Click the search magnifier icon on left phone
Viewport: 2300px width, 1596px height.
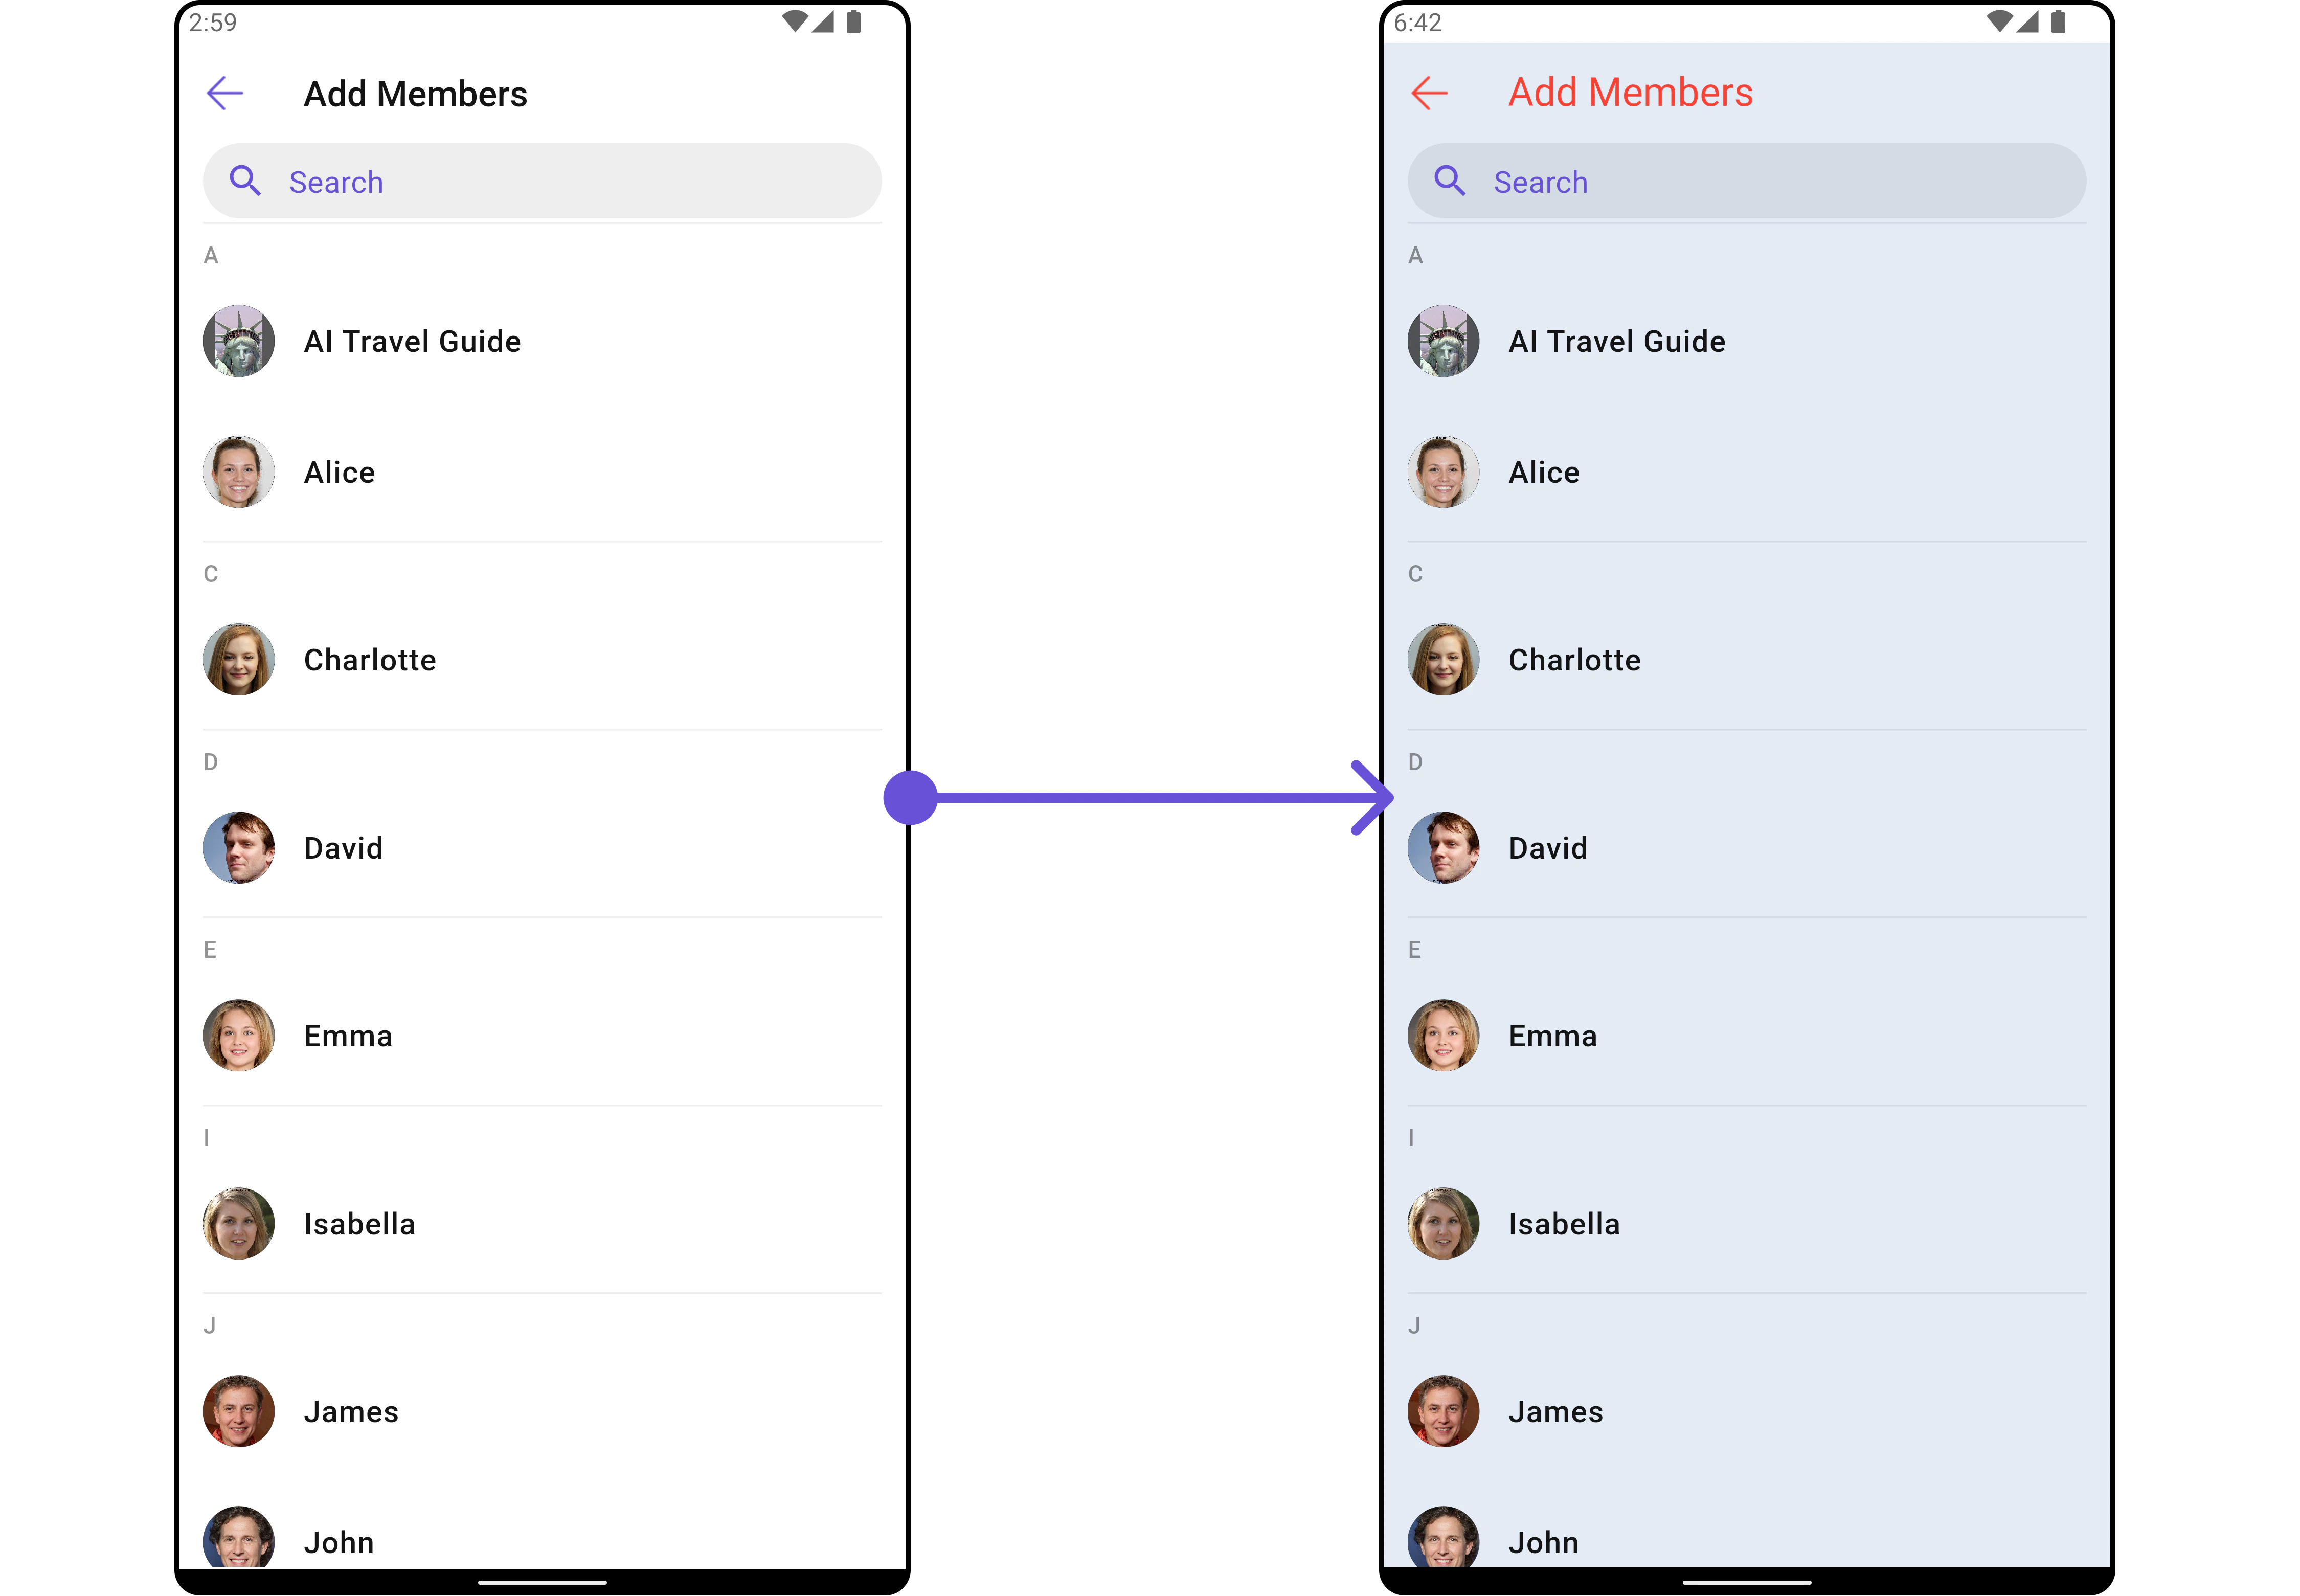point(245,181)
